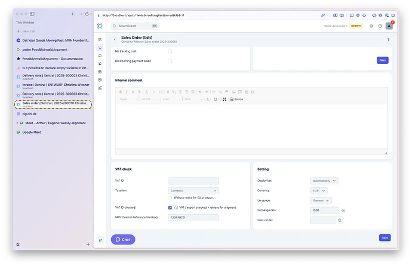Screen dimensions: 412x266
Task: Click the MRN Master Reference Number field
Action: (193, 218)
